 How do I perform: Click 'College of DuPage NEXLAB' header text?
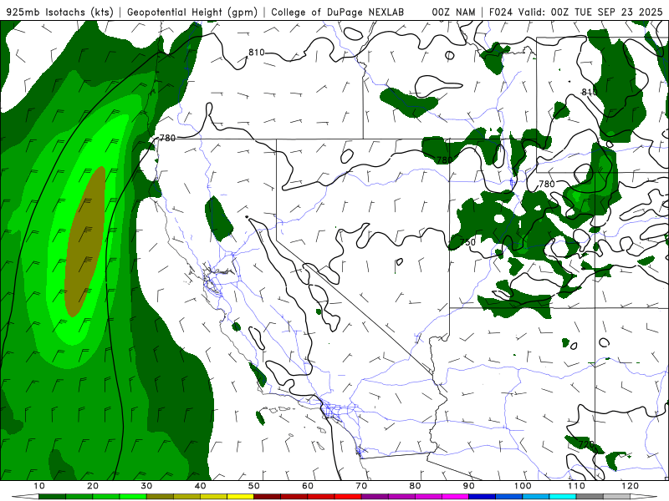(337, 13)
